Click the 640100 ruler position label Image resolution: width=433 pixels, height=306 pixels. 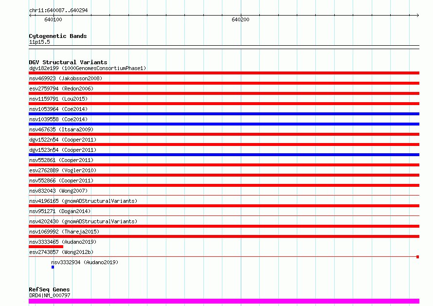(53, 19)
